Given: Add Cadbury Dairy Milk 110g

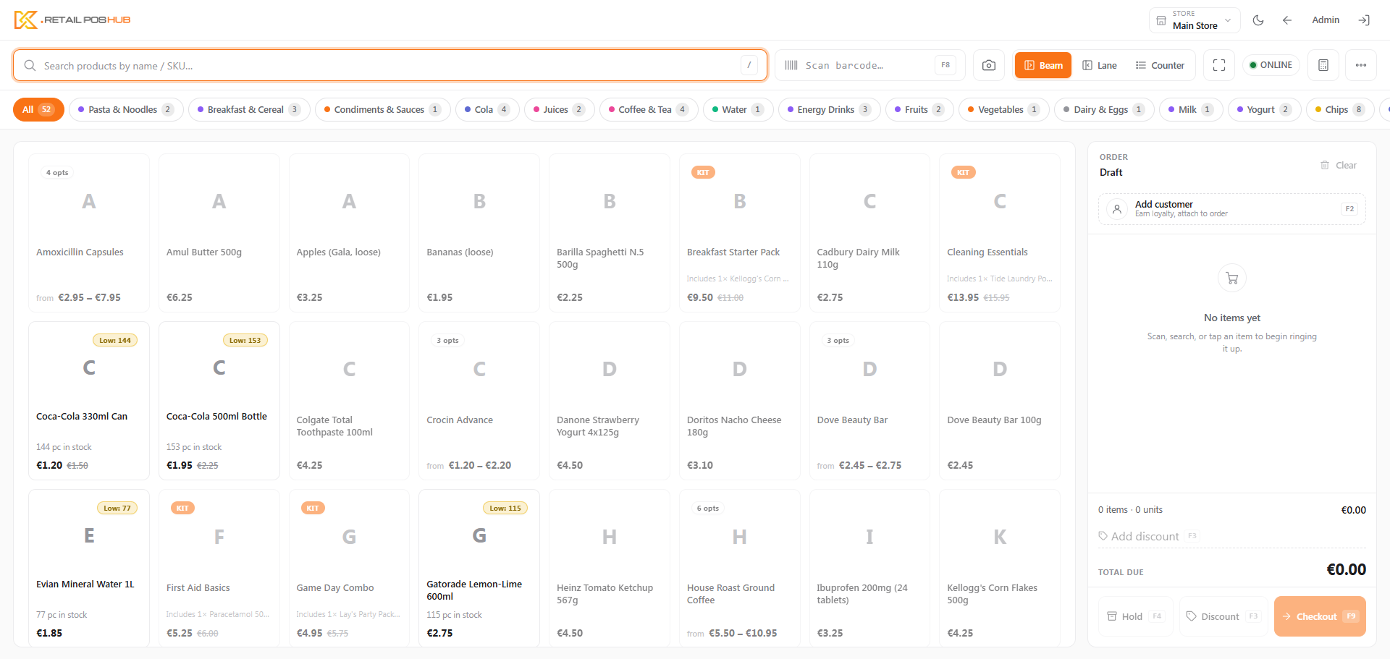Looking at the screenshot, I should click(x=869, y=233).
